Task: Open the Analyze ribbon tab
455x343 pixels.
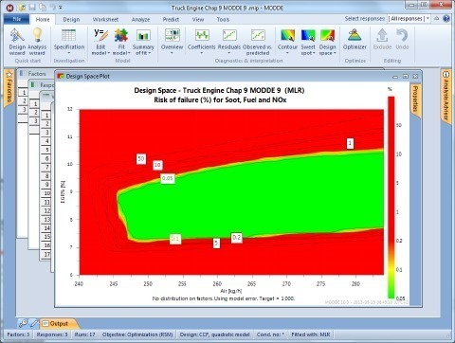Action: (x=140, y=20)
